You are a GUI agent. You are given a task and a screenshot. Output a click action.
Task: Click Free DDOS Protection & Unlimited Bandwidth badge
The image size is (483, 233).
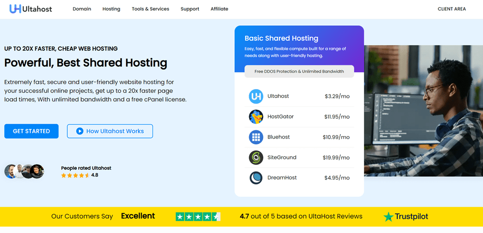point(299,71)
